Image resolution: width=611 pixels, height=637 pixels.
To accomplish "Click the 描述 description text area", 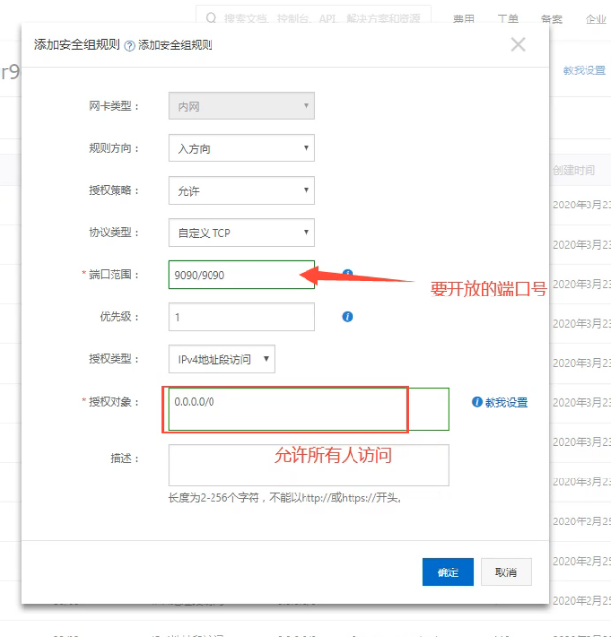I will (309, 465).
